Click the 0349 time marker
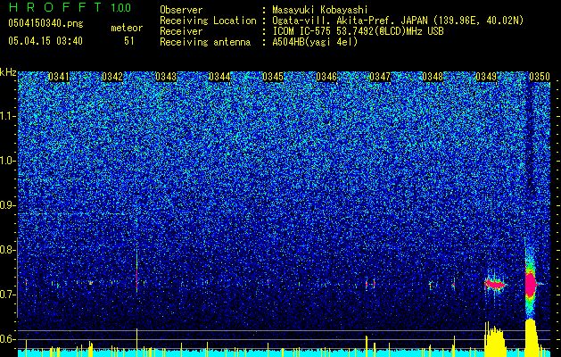Screen dimensions: 561x357 [486, 77]
